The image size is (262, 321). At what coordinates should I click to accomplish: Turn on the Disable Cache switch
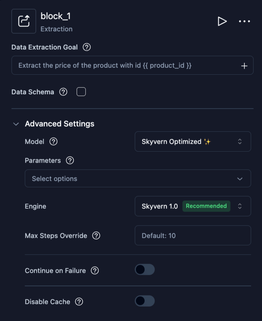coord(145,301)
